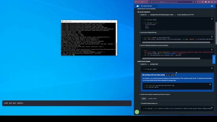
Task: Open the docs hamburger menu
Action: click(x=212, y=6)
